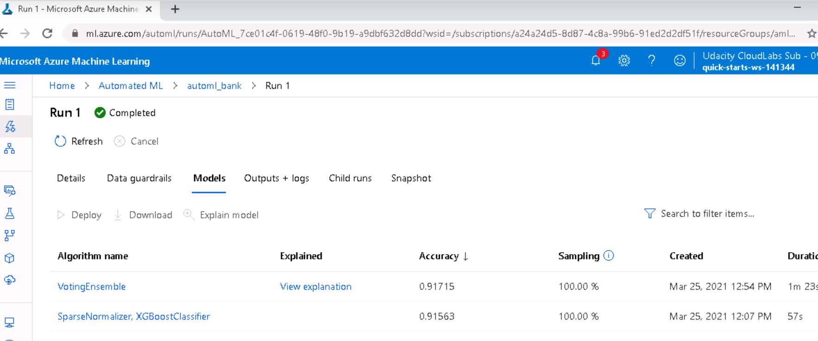Select the Automated ML sidebar icon

pyautogui.click(x=10, y=126)
